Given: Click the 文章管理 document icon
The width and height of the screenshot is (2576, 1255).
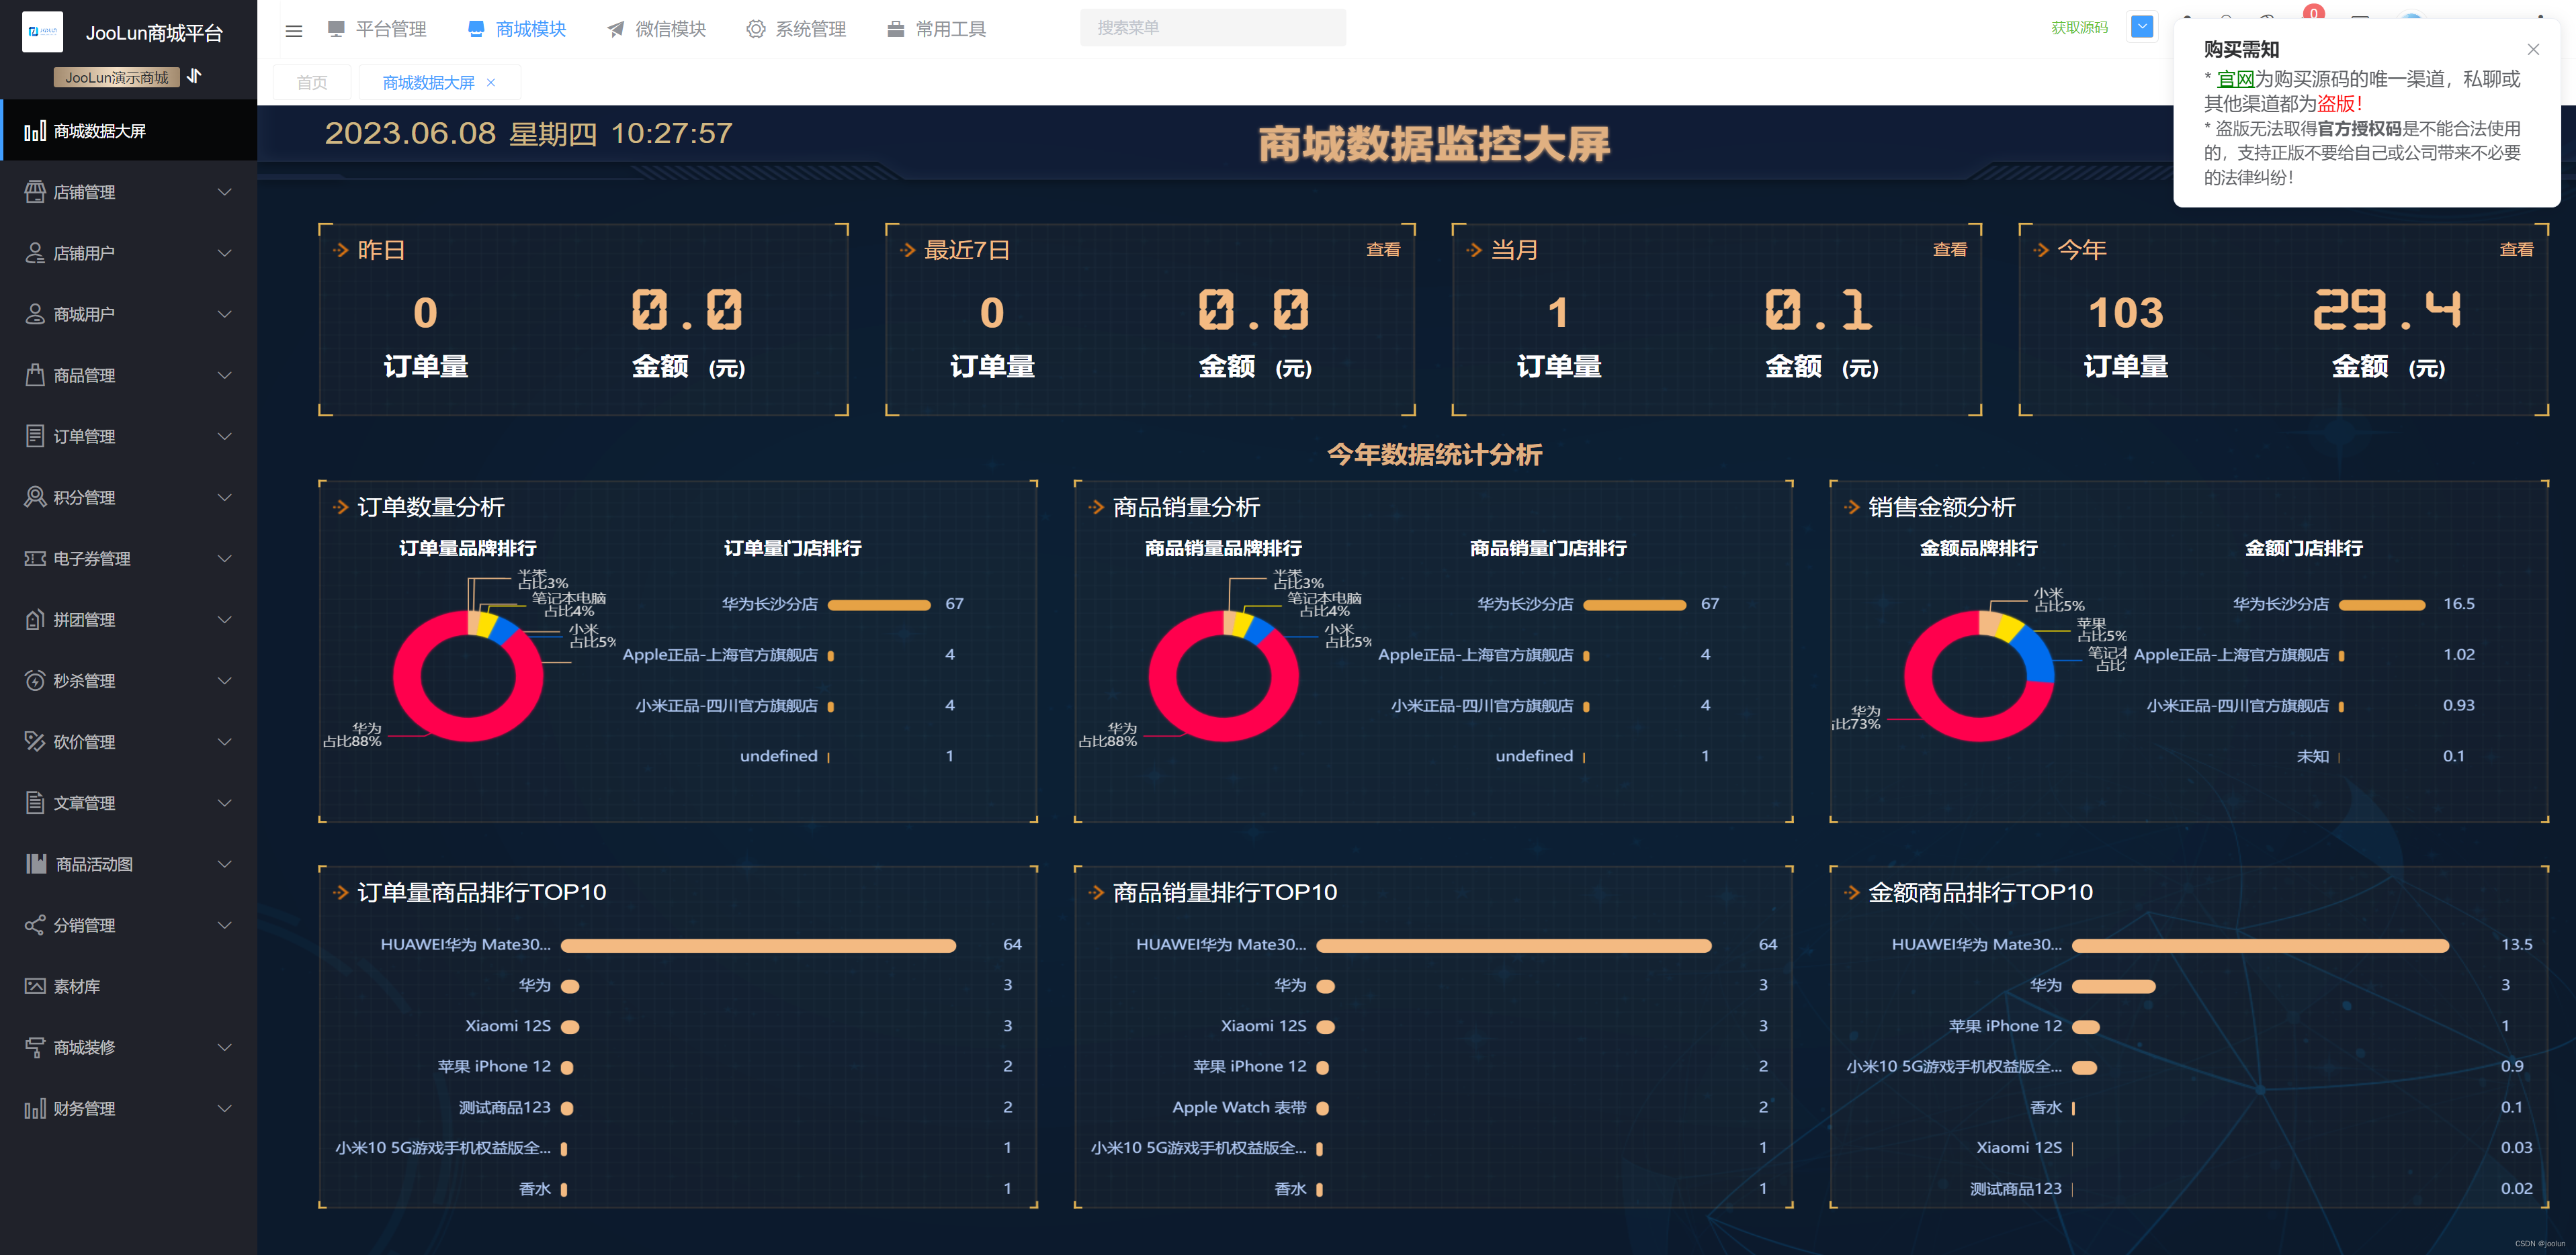Looking at the screenshot, I should [35, 802].
